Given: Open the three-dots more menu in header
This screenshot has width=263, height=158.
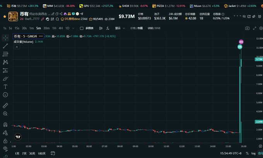Looking at the screenshot, I should [x=237, y=16].
